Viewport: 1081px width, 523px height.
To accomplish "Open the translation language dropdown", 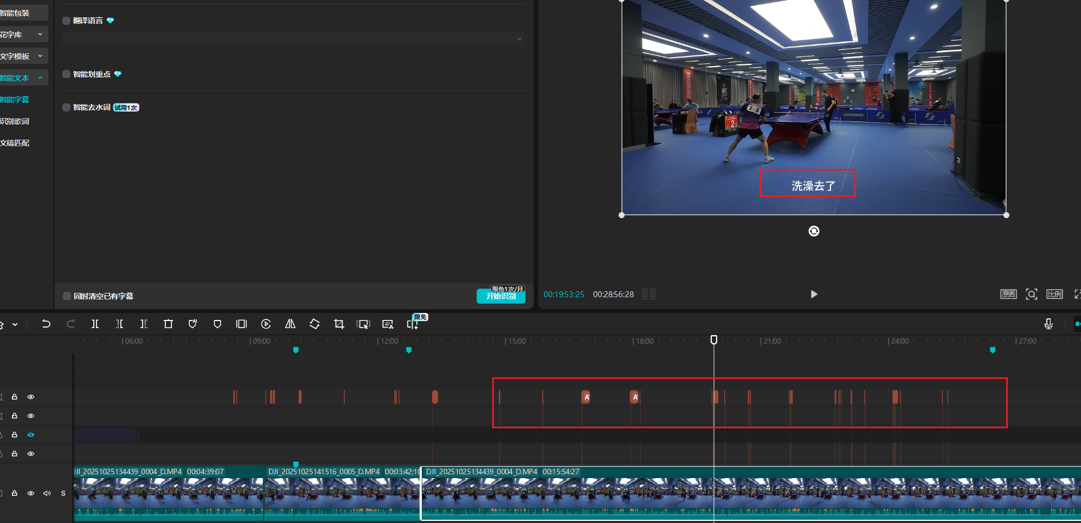I will click(293, 39).
